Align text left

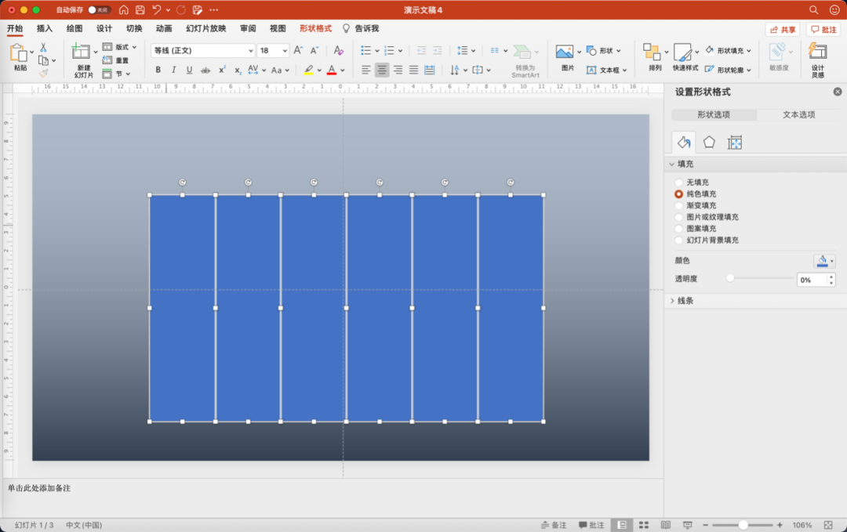pyautogui.click(x=365, y=70)
